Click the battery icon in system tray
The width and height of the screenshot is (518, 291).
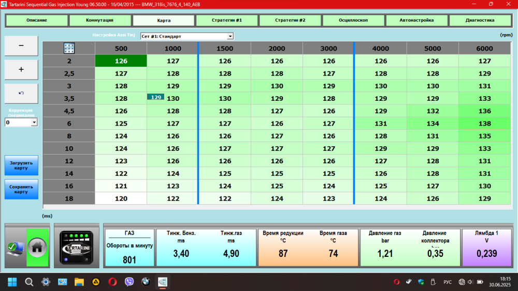(480, 282)
